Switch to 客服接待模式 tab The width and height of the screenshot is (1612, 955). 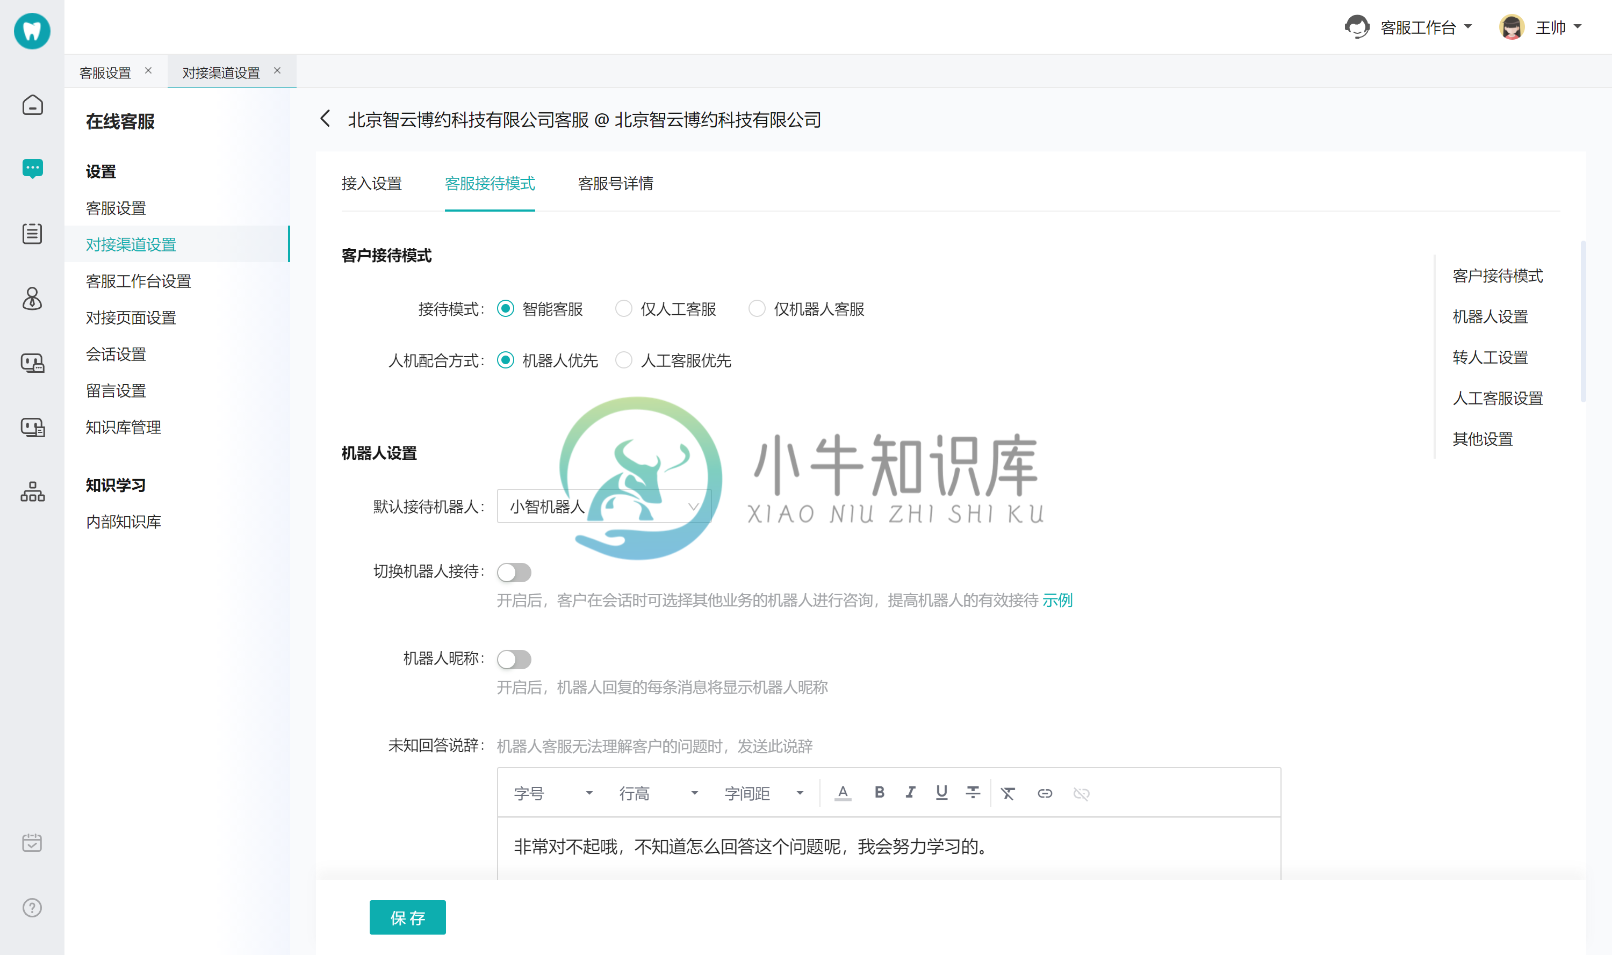click(x=490, y=183)
